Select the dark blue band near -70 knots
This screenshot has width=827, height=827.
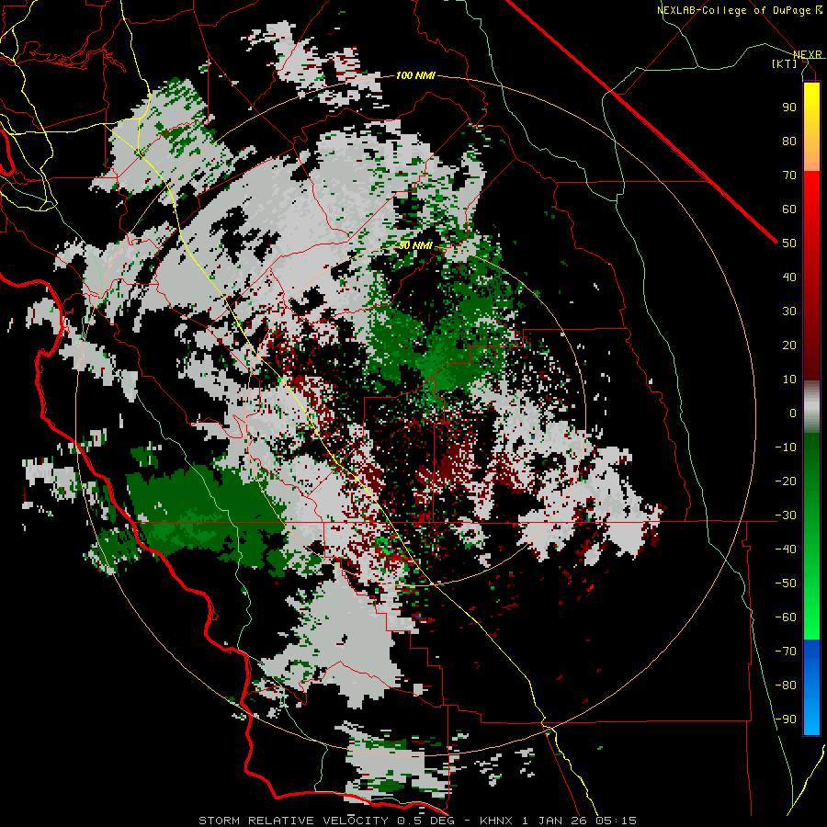811,653
